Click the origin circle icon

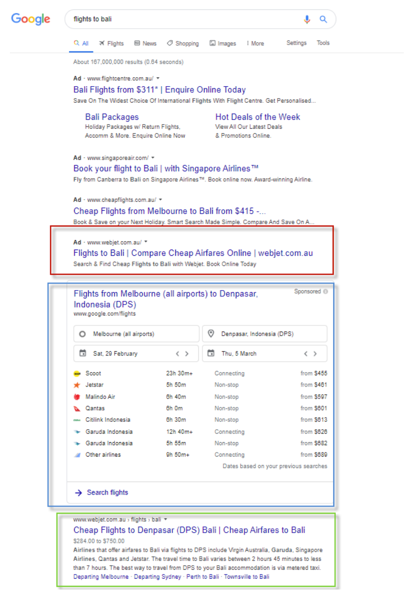pos(83,334)
